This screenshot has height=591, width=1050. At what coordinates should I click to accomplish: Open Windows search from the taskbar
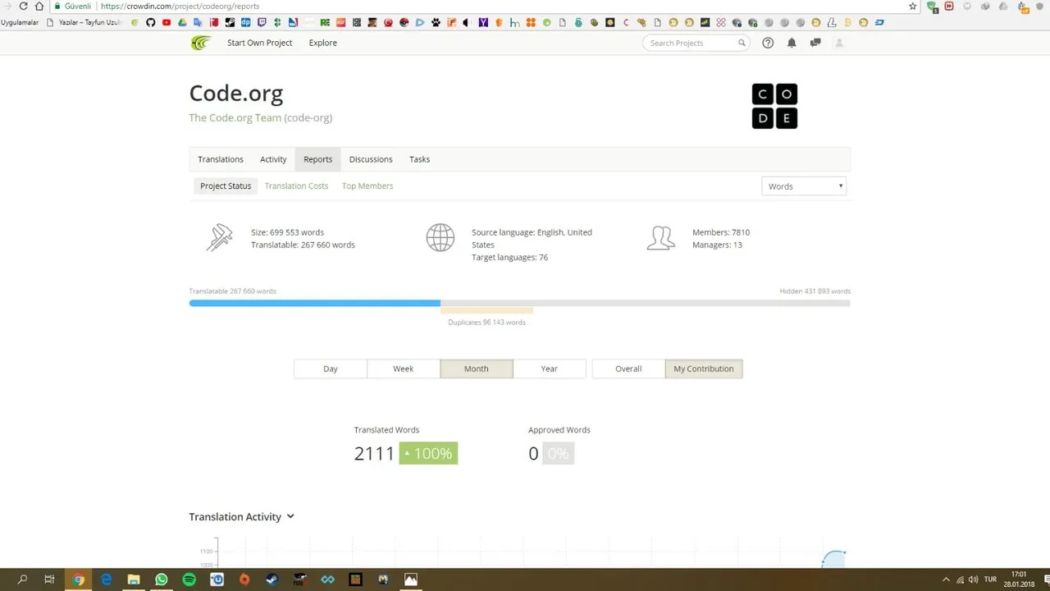click(x=23, y=580)
